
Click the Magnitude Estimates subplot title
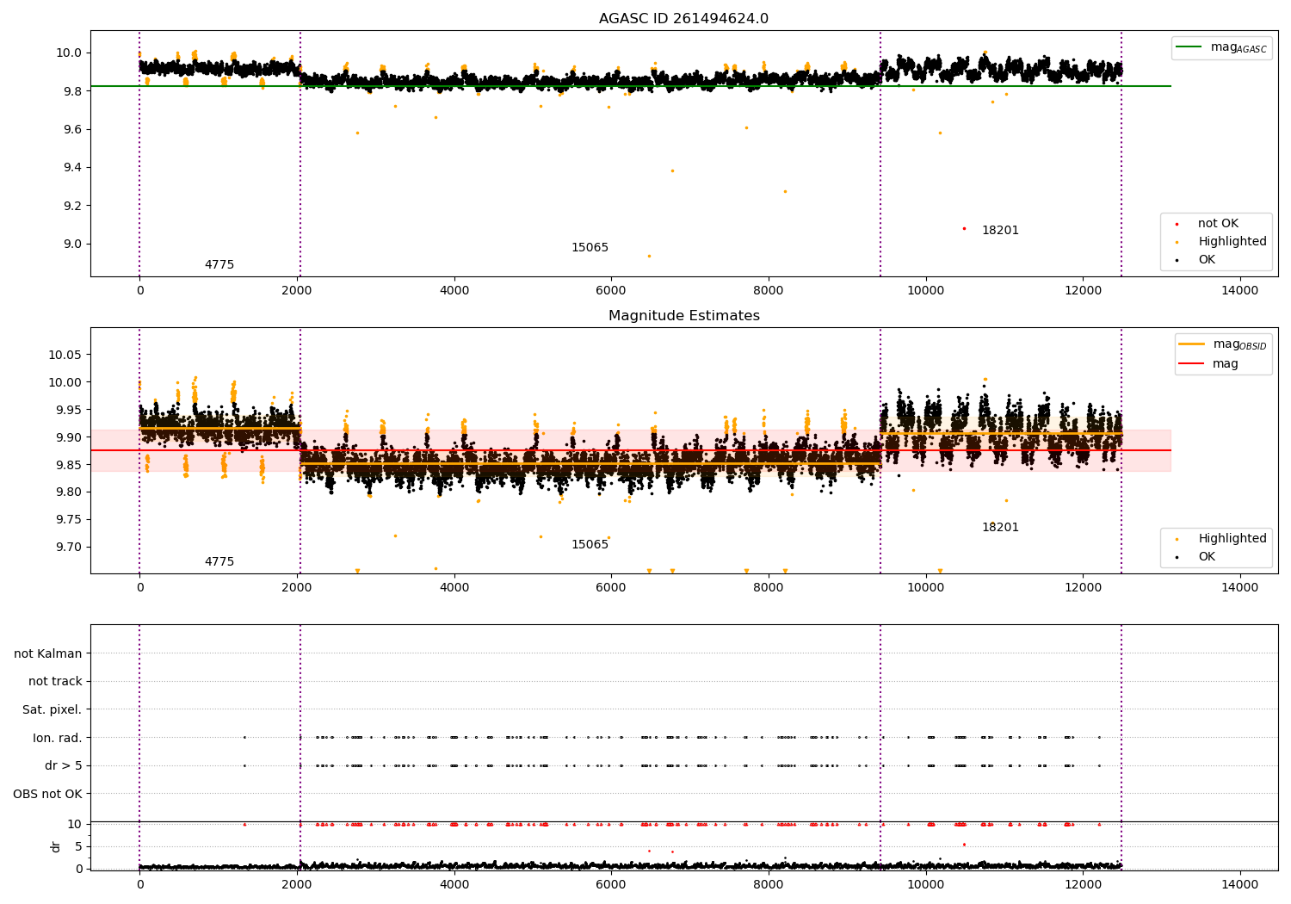[683, 316]
